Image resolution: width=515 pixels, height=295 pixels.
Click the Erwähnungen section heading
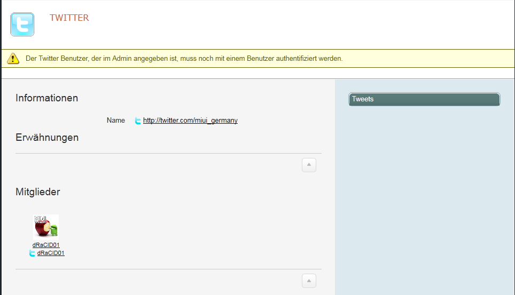pyautogui.click(x=47, y=138)
